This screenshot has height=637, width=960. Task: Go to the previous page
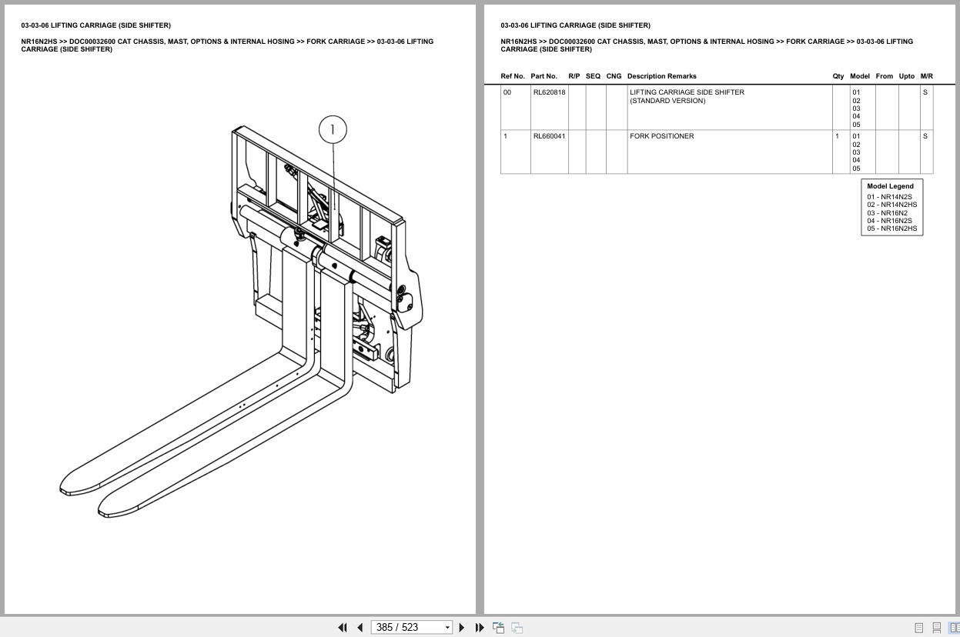tap(360, 628)
